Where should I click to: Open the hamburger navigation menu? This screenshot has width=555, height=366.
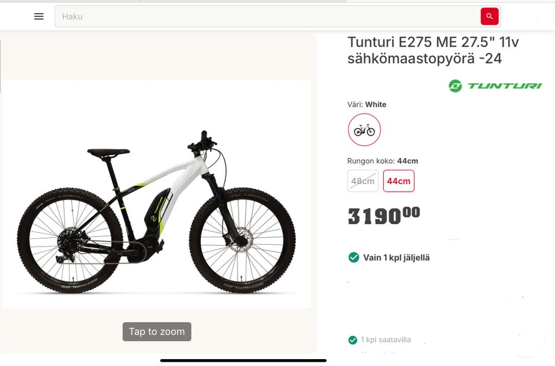pyautogui.click(x=39, y=16)
